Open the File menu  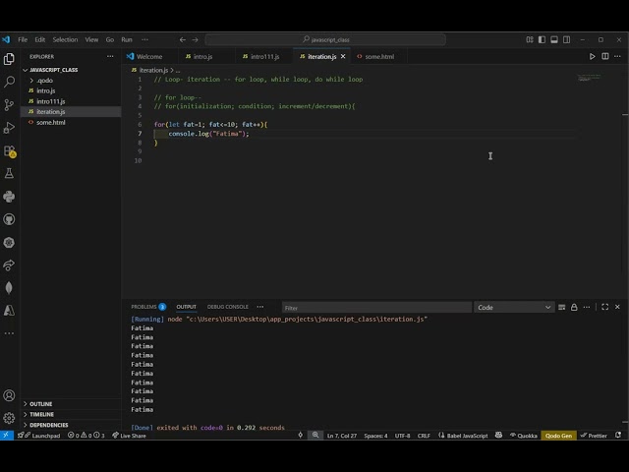tap(23, 39)
